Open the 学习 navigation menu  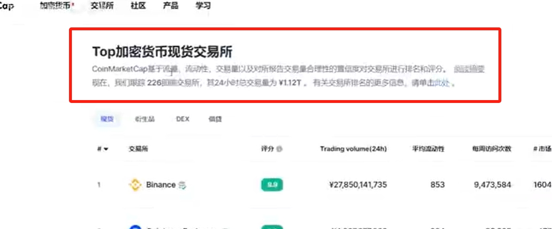203,6
